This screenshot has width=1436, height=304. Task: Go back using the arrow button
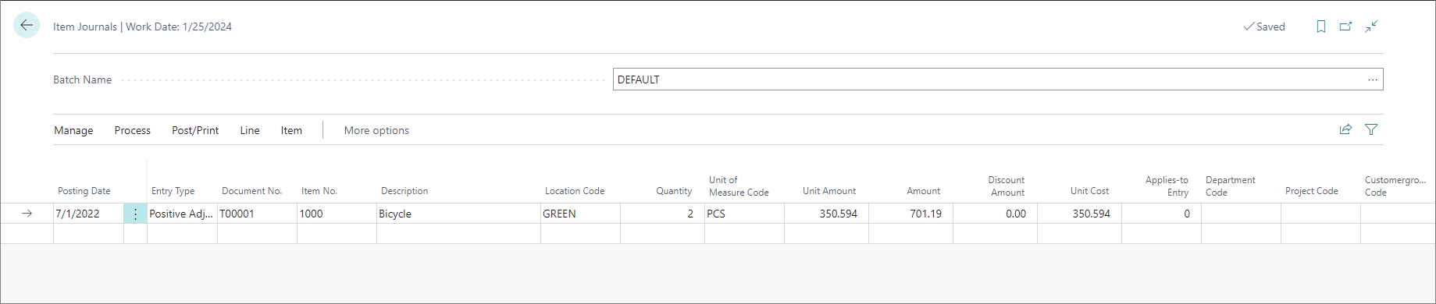click(x=27, y=26)
